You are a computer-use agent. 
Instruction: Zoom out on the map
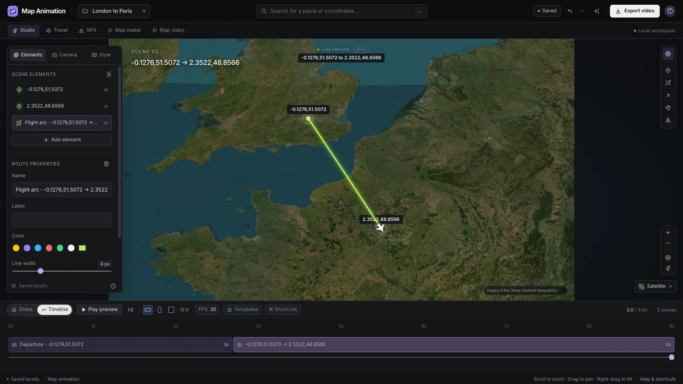[668, 243]
